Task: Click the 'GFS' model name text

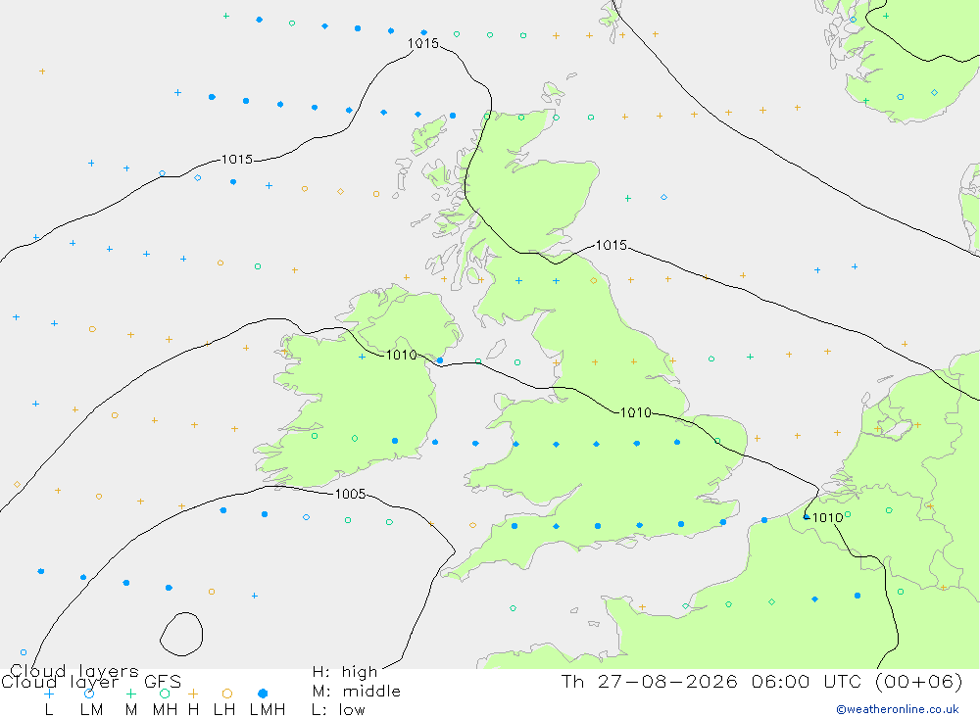Action: (x=163, y=681)
